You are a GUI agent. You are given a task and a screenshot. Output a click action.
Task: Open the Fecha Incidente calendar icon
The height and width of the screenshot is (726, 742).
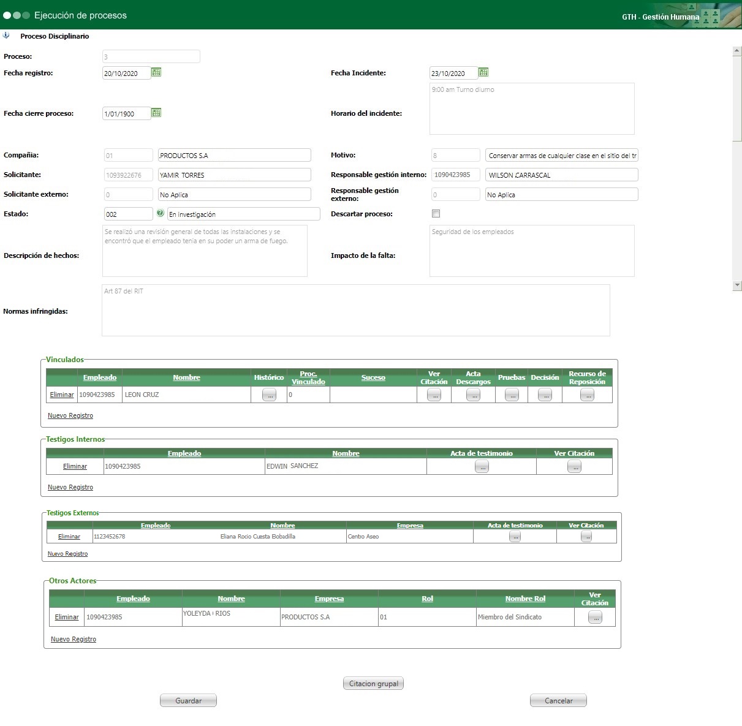pos(483,72)
